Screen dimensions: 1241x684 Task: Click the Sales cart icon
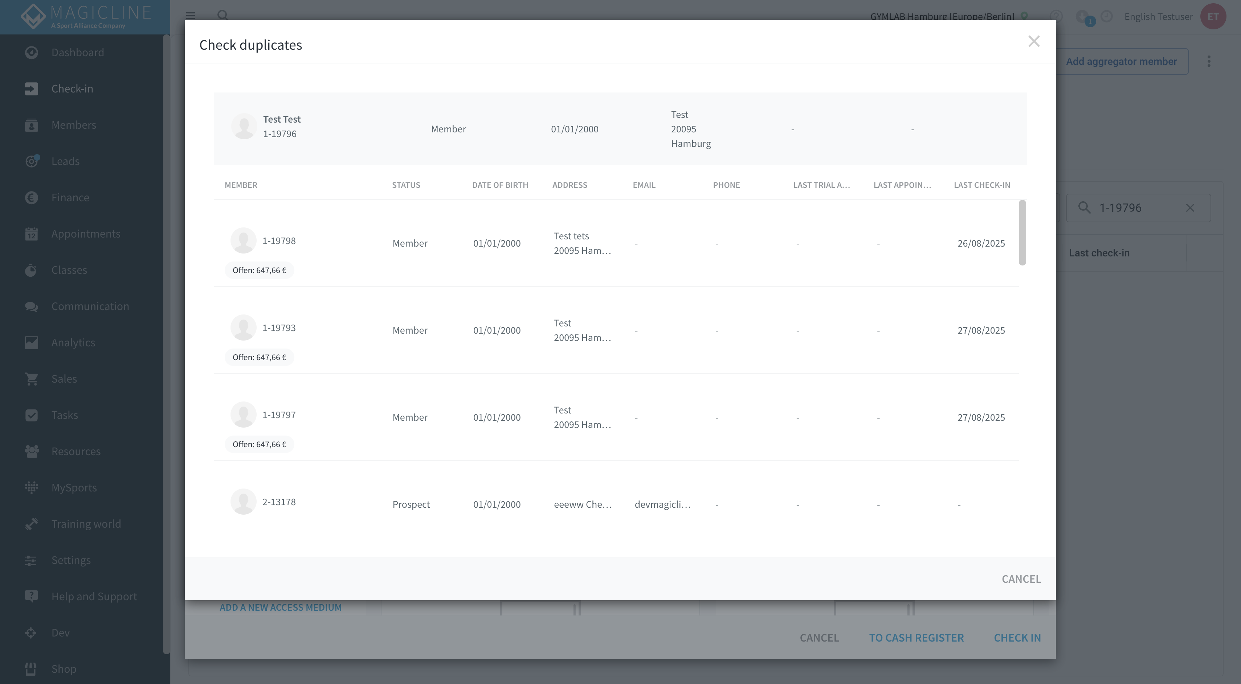31,379
